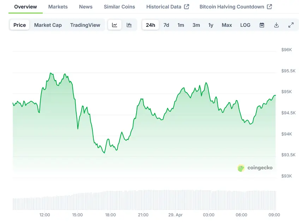This screenshot has width=299, height=223.
Task: Expand chart to fullscreen
Action: tap(291, 25)
